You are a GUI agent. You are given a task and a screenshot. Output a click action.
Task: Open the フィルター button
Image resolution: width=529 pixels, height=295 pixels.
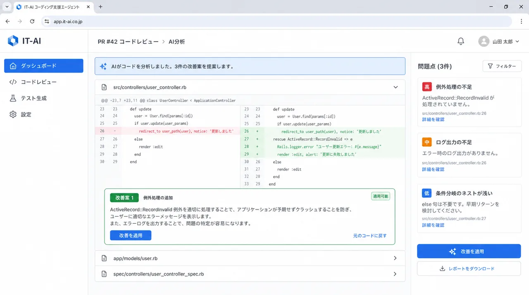(x=502, y=66)
